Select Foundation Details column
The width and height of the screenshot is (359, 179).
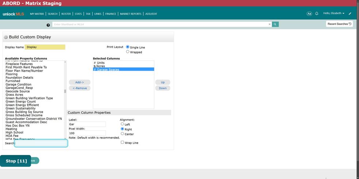19,78
